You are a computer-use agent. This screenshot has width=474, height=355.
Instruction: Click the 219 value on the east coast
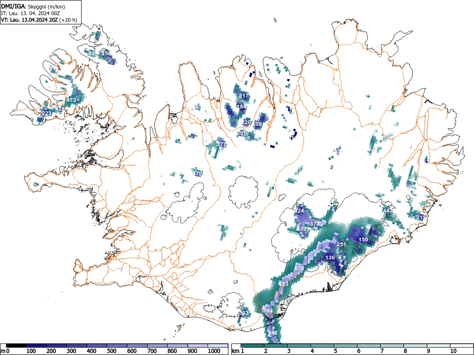click(421, 217)
